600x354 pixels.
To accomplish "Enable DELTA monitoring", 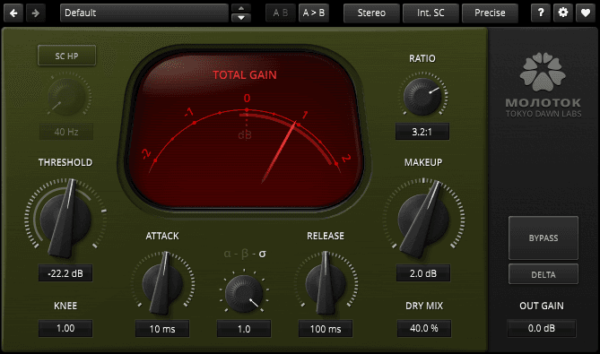I will point(543,274).
